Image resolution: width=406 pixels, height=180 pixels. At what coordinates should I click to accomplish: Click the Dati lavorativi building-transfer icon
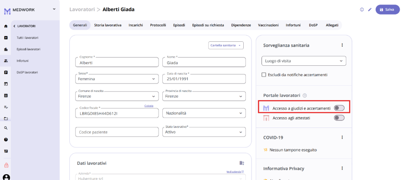242,163
